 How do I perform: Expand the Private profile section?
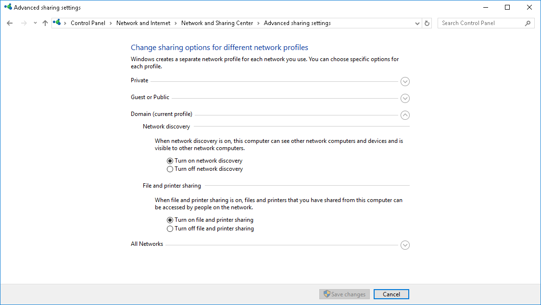pos(405,81)
